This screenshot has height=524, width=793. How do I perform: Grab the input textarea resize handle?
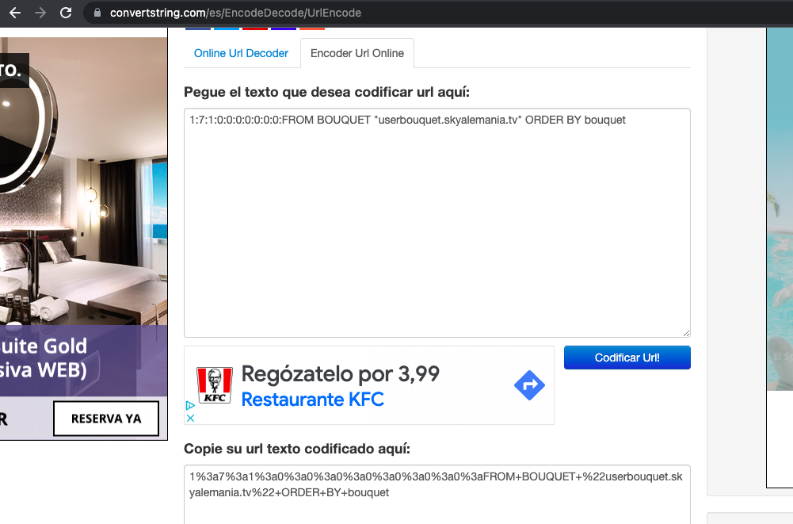pyautogui.click(x=685, y=333)
